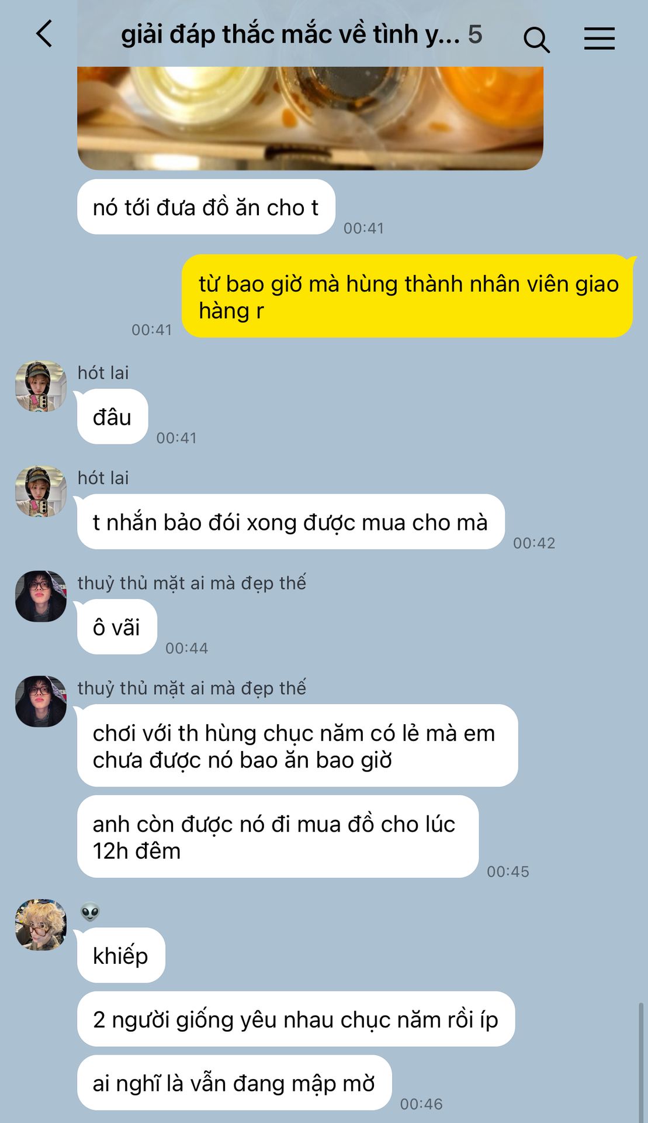Open the hamburger menu icon
The image size is (648, 1123).
click(600, 39)
